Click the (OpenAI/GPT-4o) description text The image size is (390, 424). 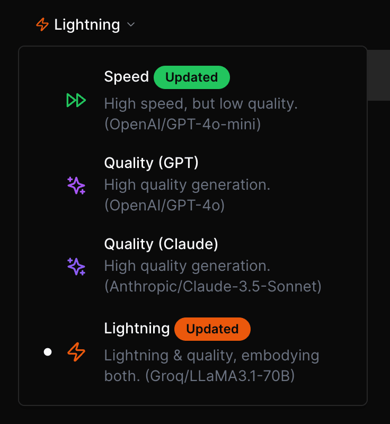click(x=164, y=205)
